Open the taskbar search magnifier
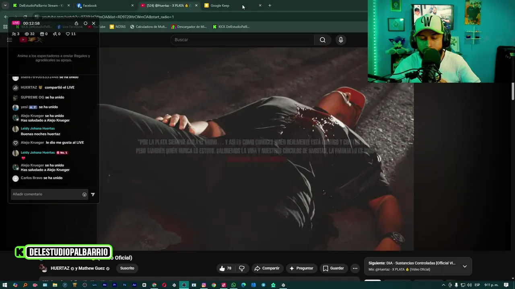Image resolution: width=515 pixels, height=289 pixels. (x=25, y=285)
